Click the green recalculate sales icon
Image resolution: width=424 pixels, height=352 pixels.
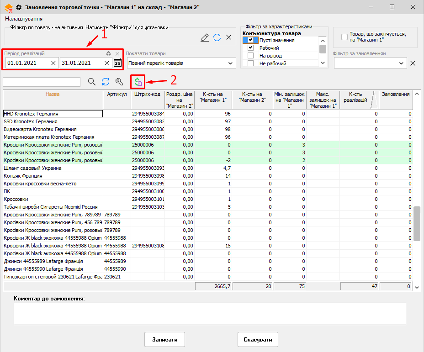[138, 82]
